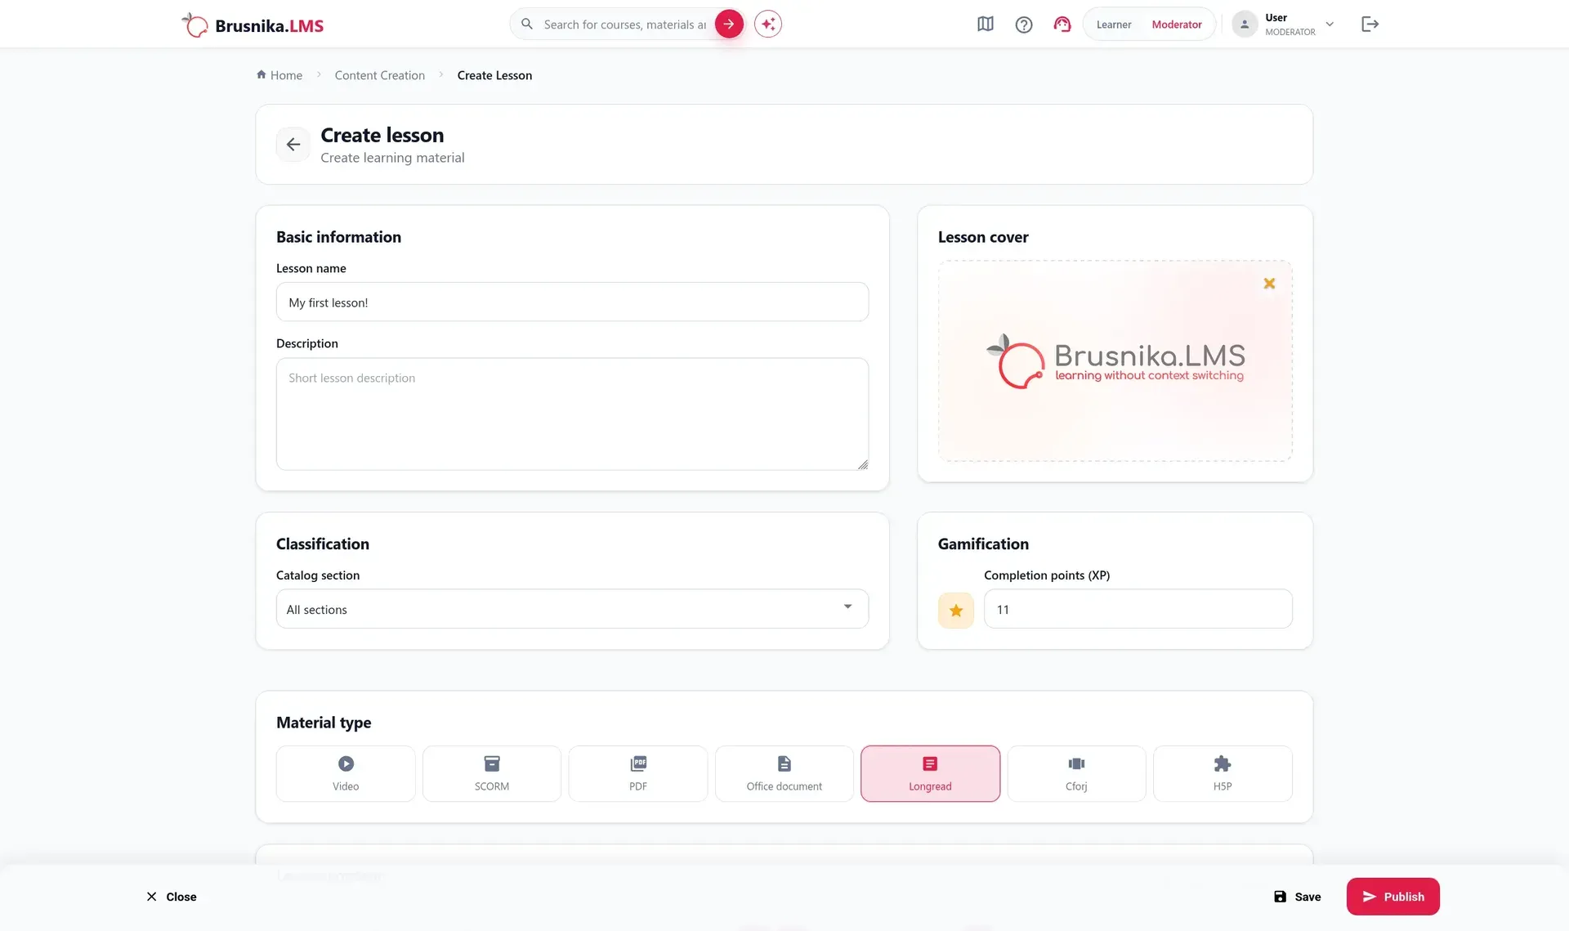The image size is (1569, 931).
Task: Switch to Moderator mode
Action: click(x=1177, y=25)
